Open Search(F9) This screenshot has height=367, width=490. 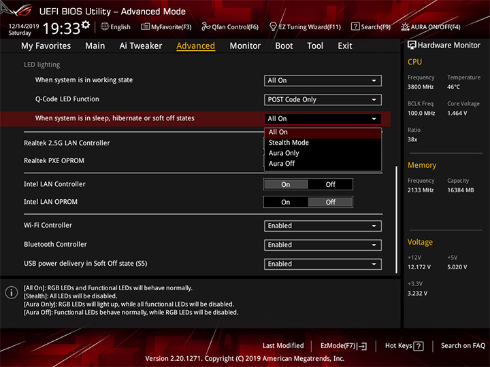point(371,27)
